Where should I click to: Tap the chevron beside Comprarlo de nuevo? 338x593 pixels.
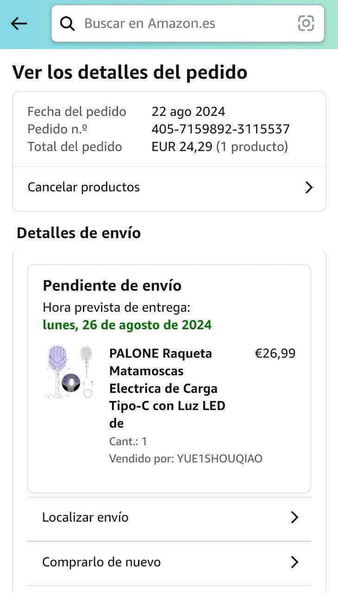[x=294, y=562]
